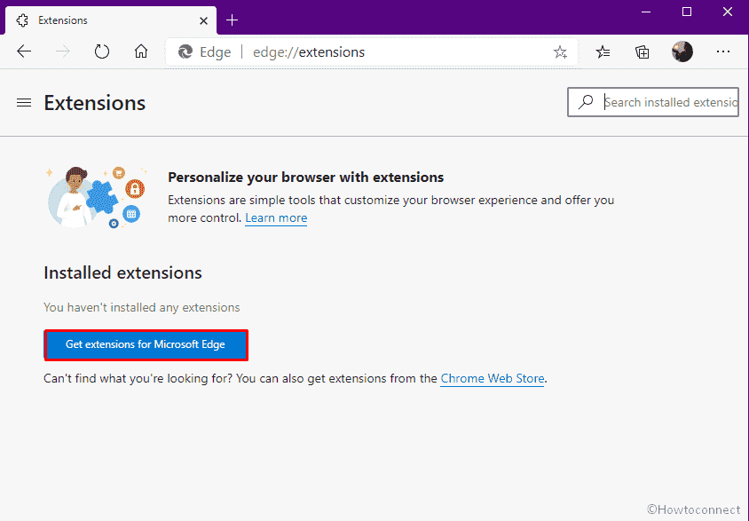
Task: Maximize the Edge window
Action: 686,12
